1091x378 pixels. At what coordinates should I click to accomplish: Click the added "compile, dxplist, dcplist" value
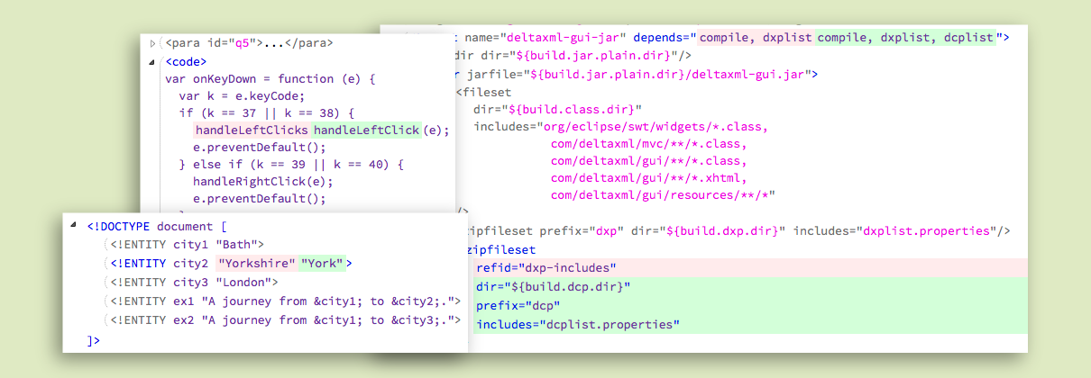[x=908, y=38]
